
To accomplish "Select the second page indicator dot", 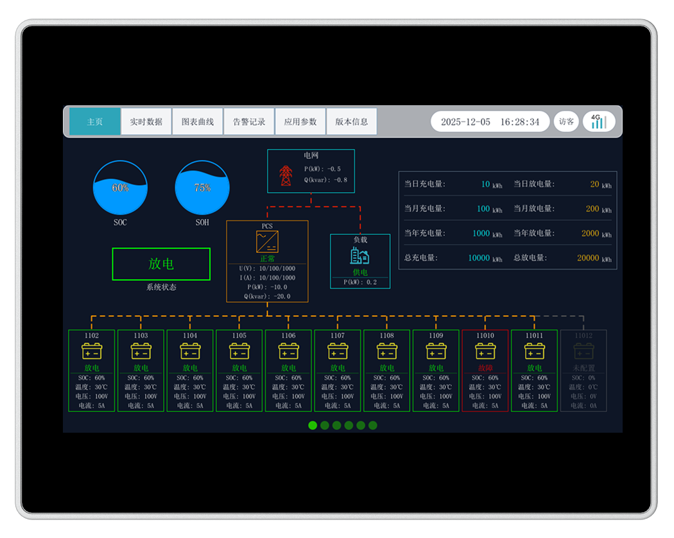I will click(325, 425).
